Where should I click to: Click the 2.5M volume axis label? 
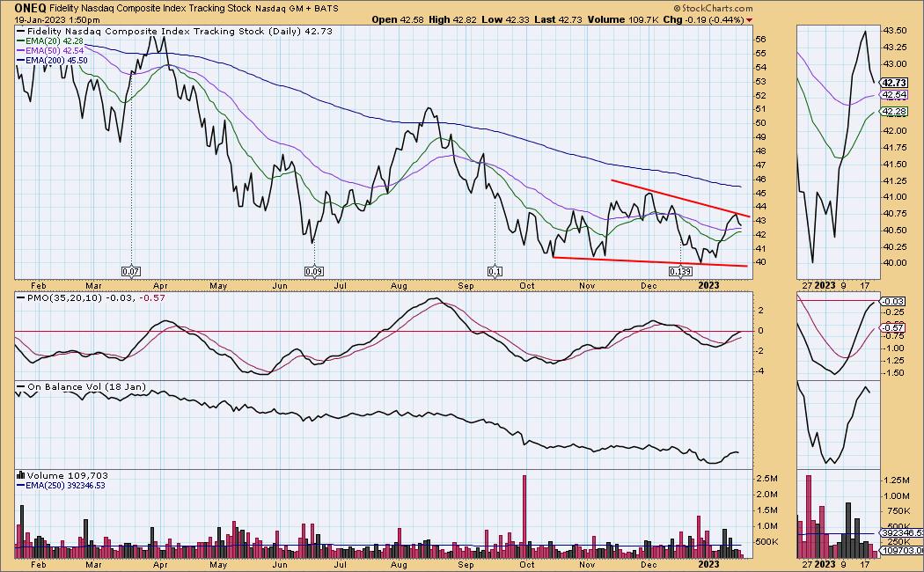tap(766, 478)
